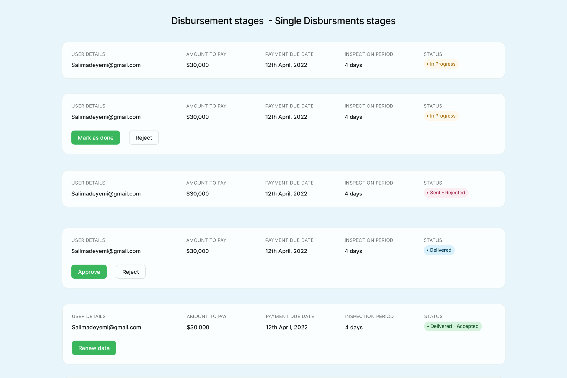
Task: Click 4 days in the Sent - Rejected card
Action: tap(353, 194)
